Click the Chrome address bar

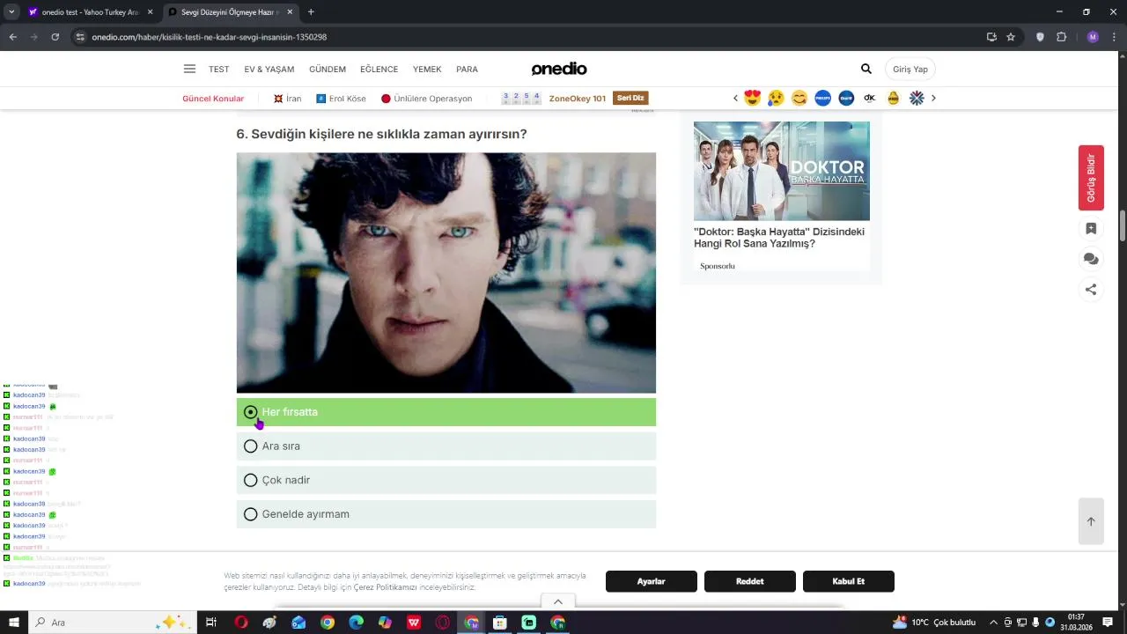(x=528, y=37)
